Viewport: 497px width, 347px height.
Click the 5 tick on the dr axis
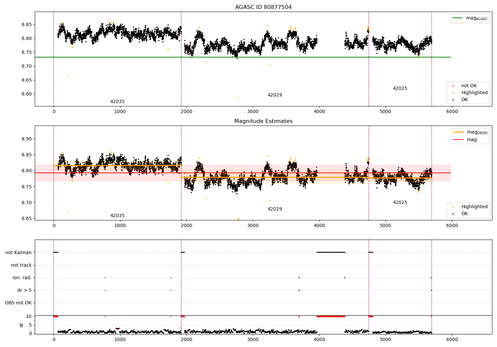coord(30,325)
